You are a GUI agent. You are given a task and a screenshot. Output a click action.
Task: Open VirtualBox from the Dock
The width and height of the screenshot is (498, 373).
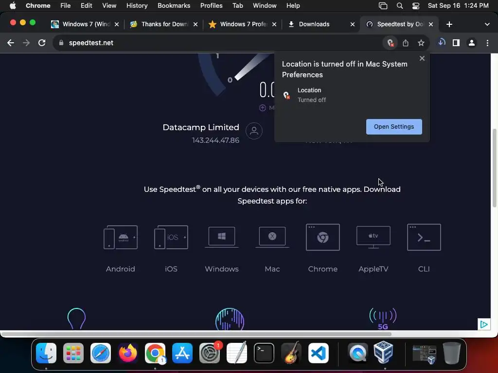click(x=383, y=353)
